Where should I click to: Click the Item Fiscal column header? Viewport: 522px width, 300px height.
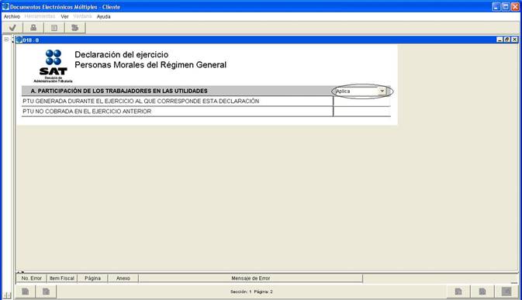coord(62,278)
